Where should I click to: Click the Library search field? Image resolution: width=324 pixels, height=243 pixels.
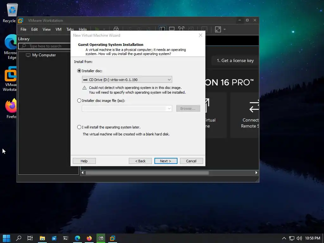point(44,46)
